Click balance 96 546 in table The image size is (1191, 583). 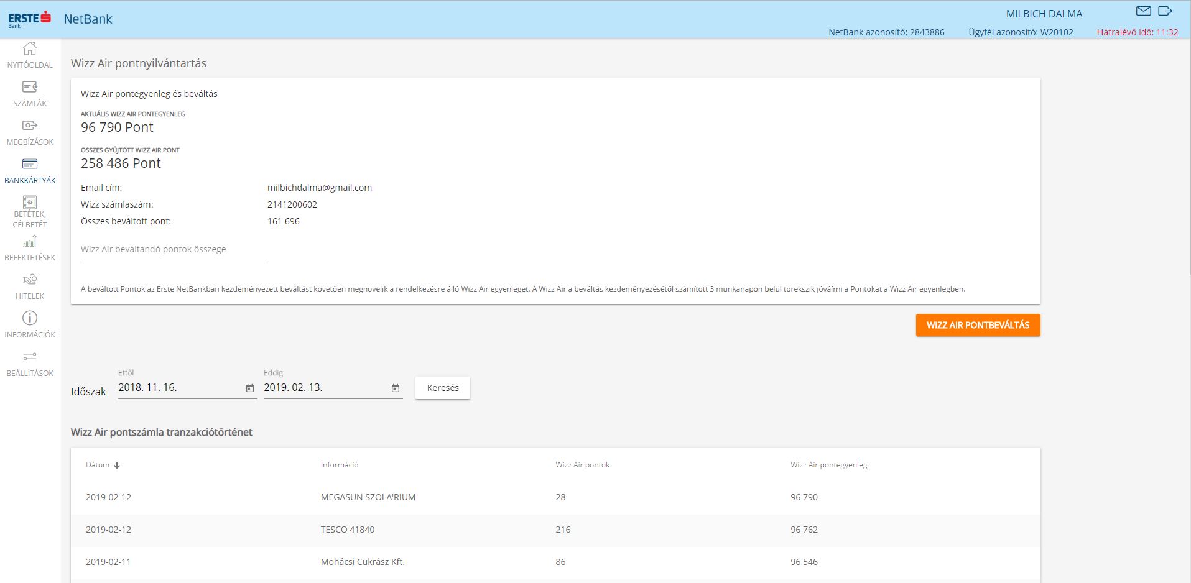point(804,562)
